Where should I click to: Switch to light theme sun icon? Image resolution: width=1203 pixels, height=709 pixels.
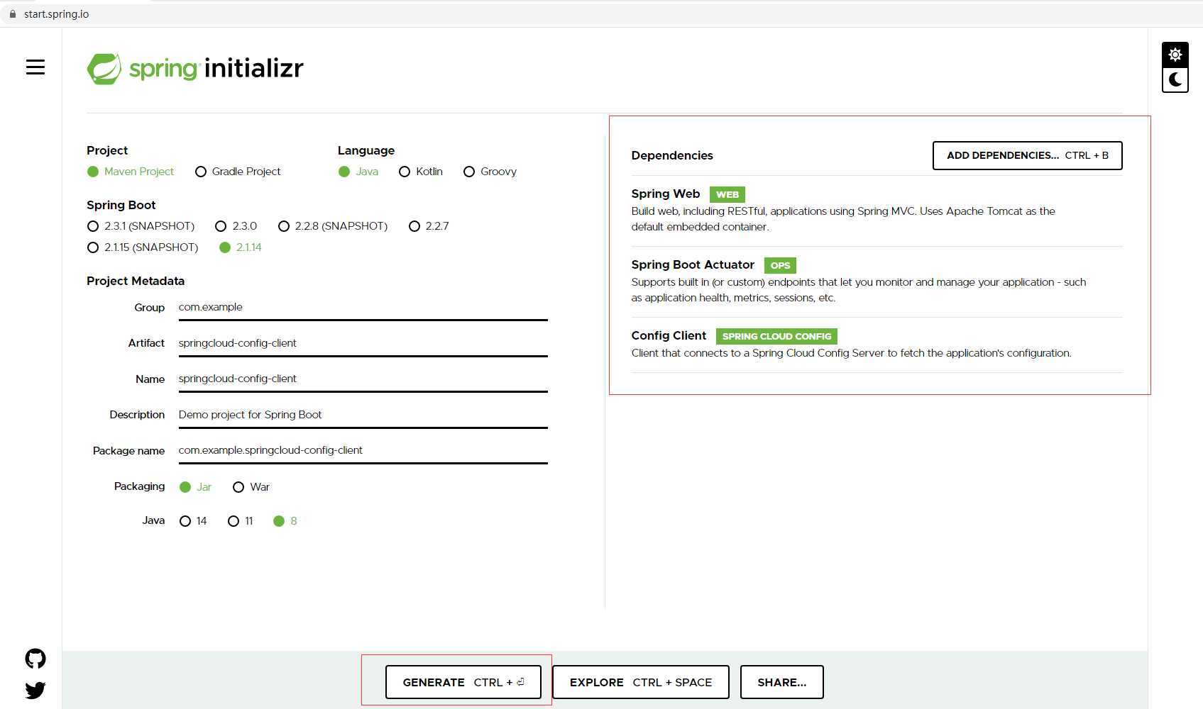tap(1175, 55)
